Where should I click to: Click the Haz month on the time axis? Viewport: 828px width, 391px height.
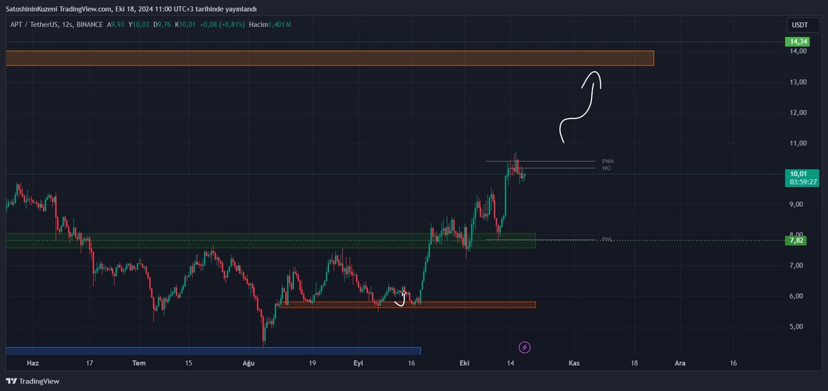click(x=33, y=363)
